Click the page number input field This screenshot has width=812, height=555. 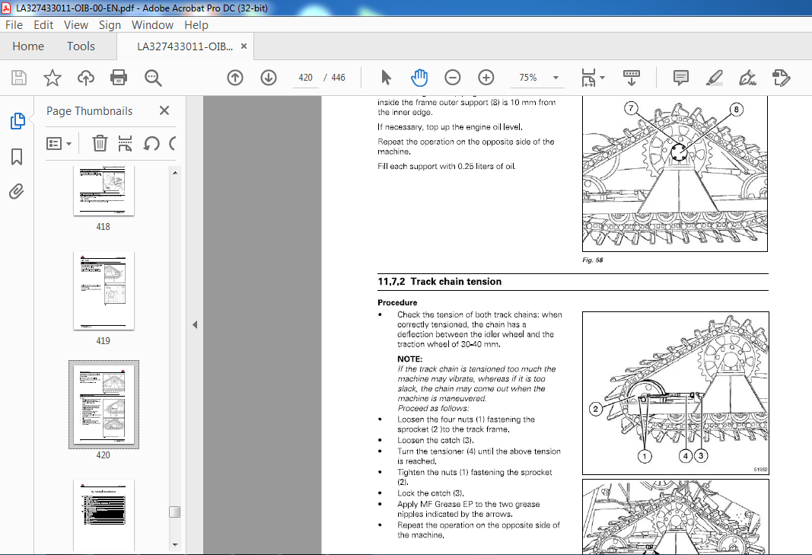coord(305,78)
